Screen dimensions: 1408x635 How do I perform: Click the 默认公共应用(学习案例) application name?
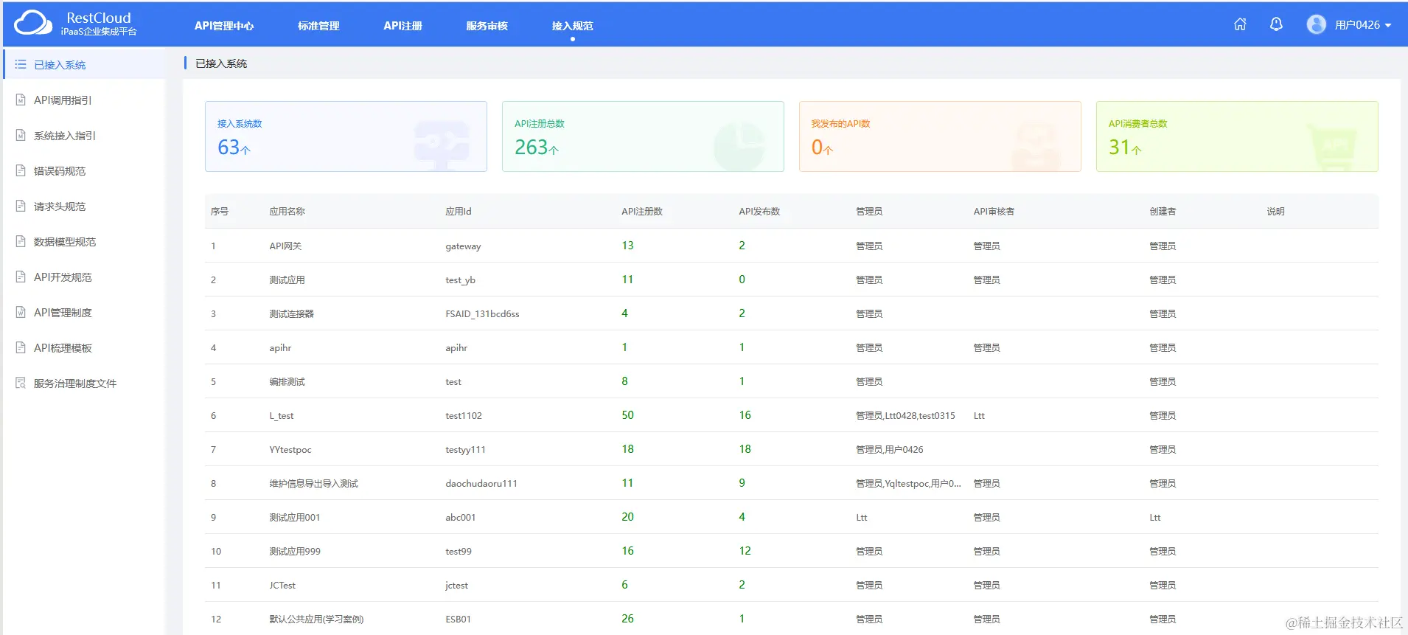coord(316,620)
